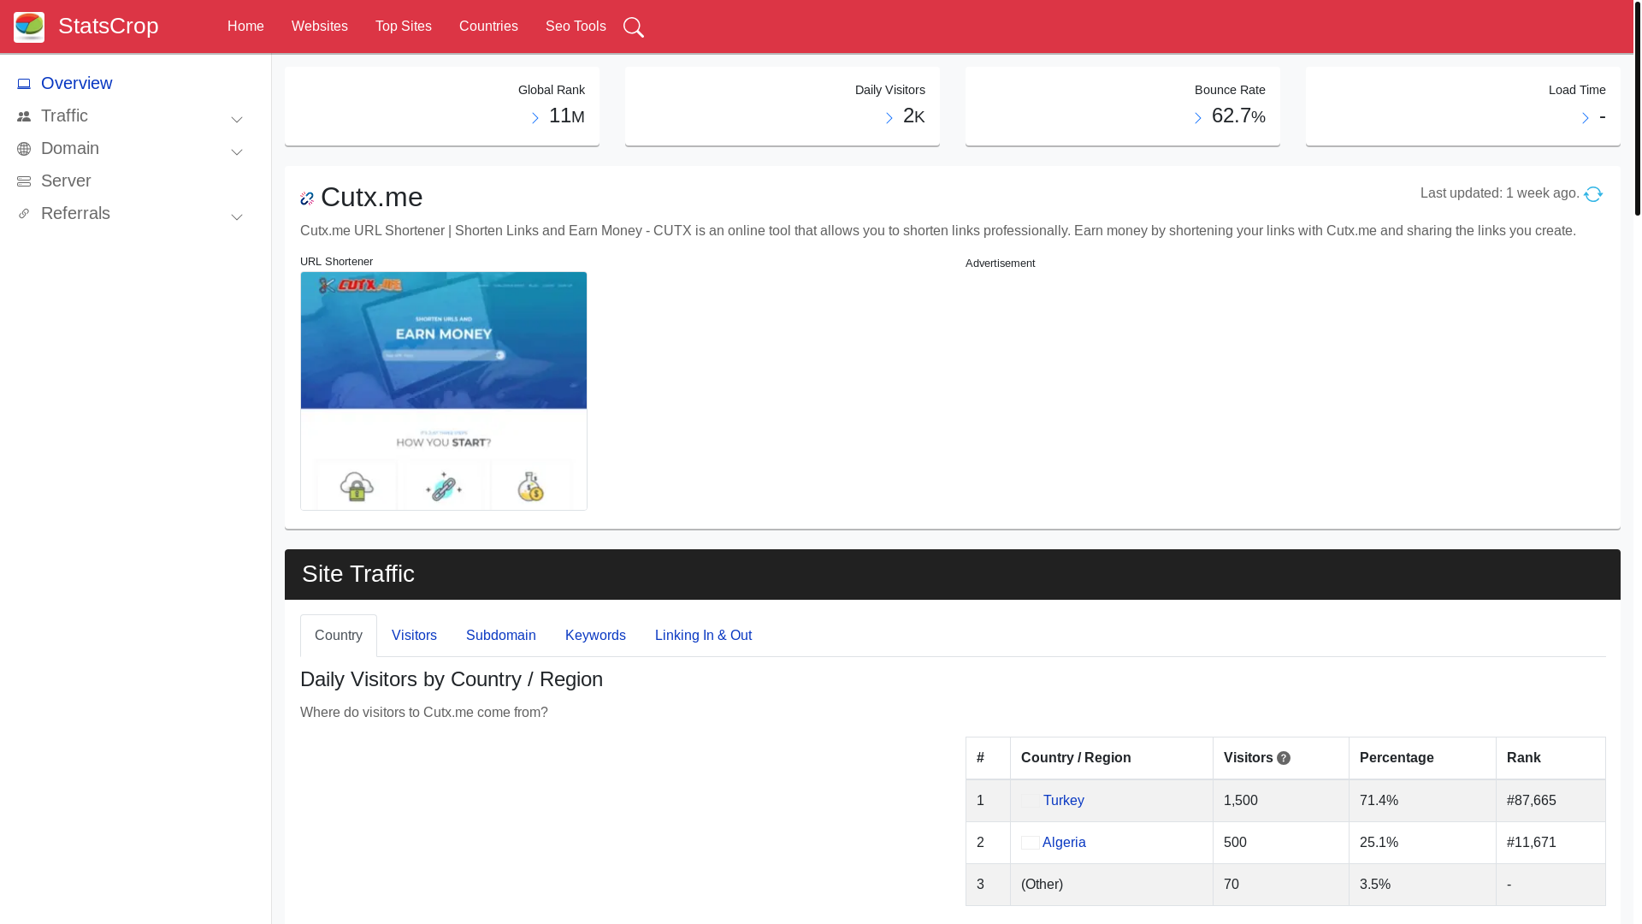This screenshot has height=924, width=1642.
Task: Expand the Domain sidebar section
Action: click(237, 152)
